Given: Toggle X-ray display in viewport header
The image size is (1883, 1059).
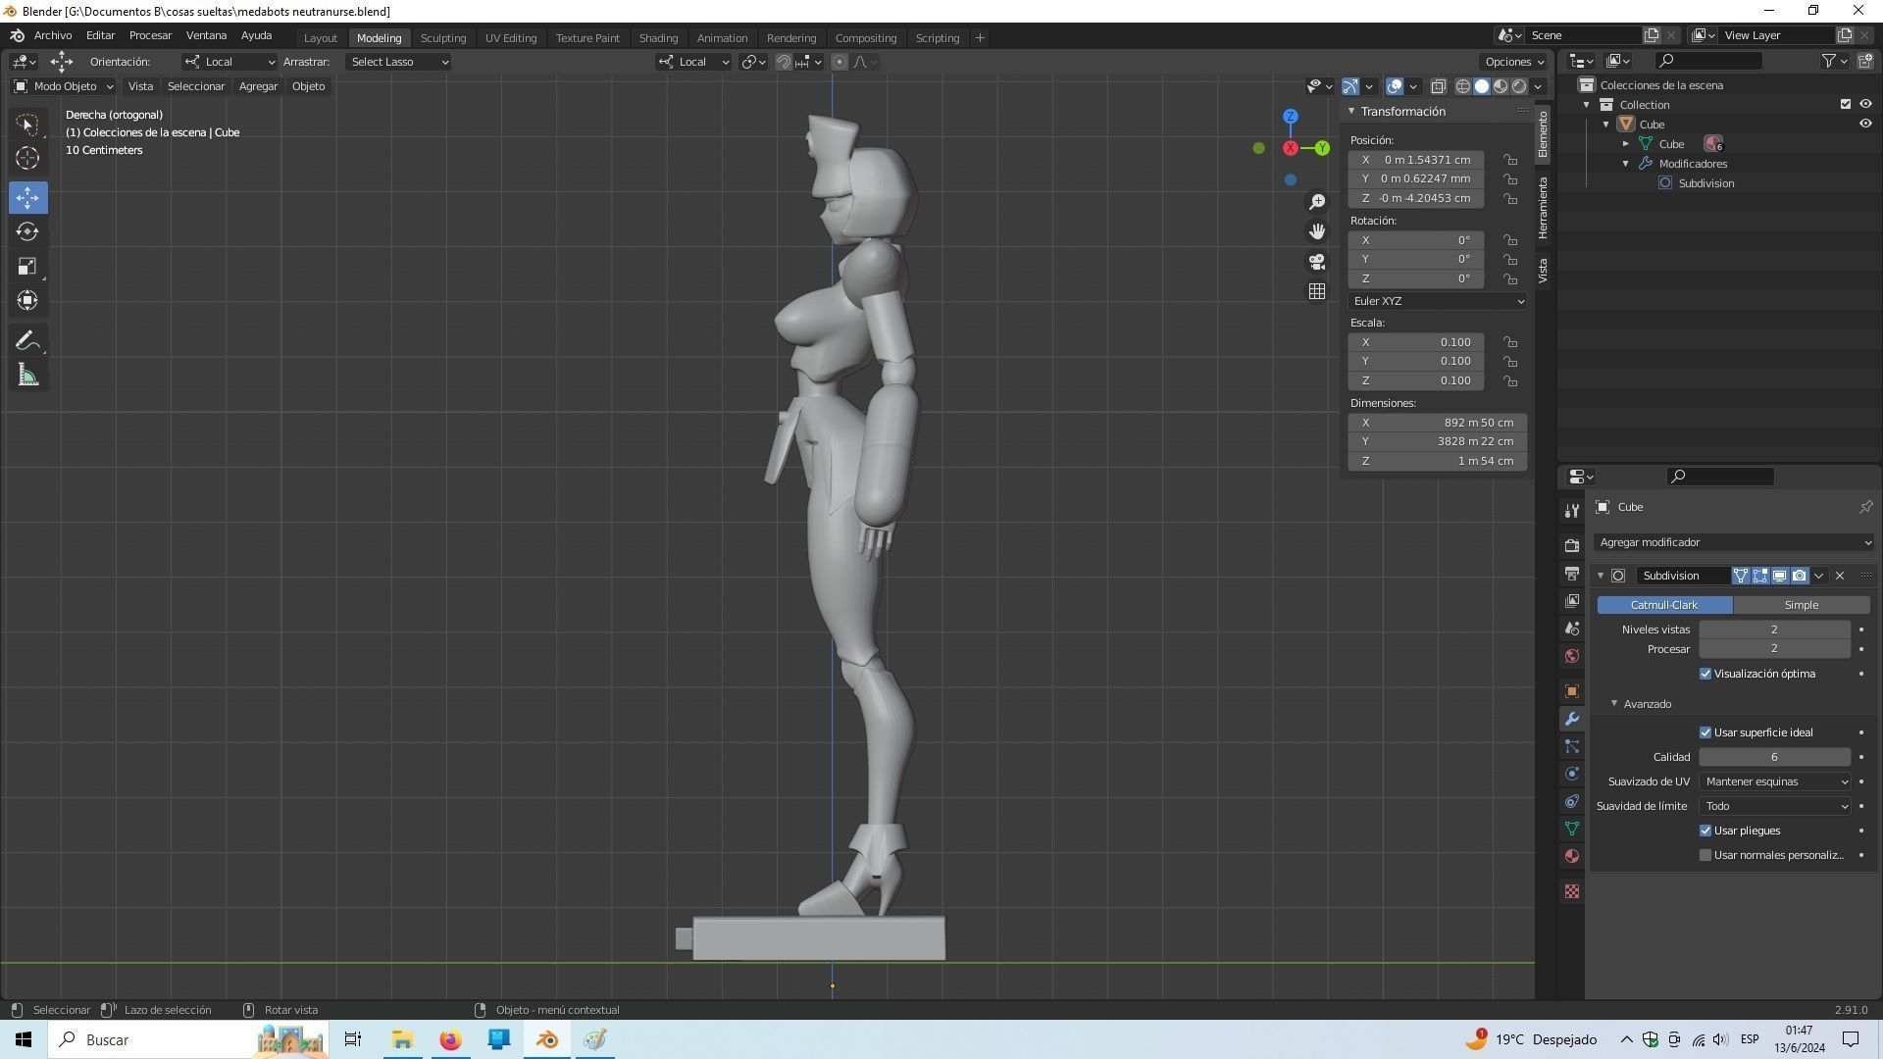Looking at the screenshot, I should click(x=1439, y=86).
